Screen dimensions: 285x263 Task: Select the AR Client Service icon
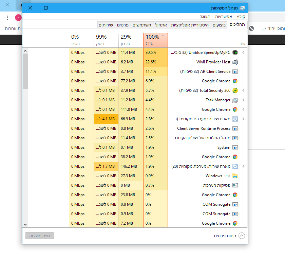235,72
